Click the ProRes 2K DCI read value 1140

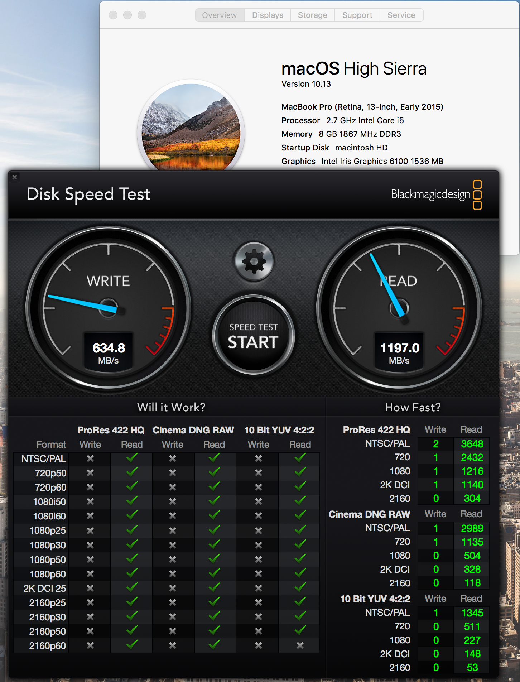472,485
